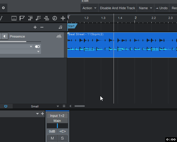Open the Tempo track icon

coord(55,18)
